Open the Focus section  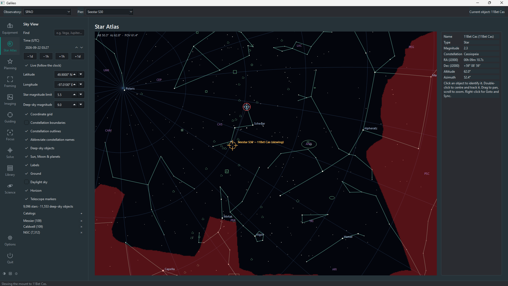click(10, 135)
